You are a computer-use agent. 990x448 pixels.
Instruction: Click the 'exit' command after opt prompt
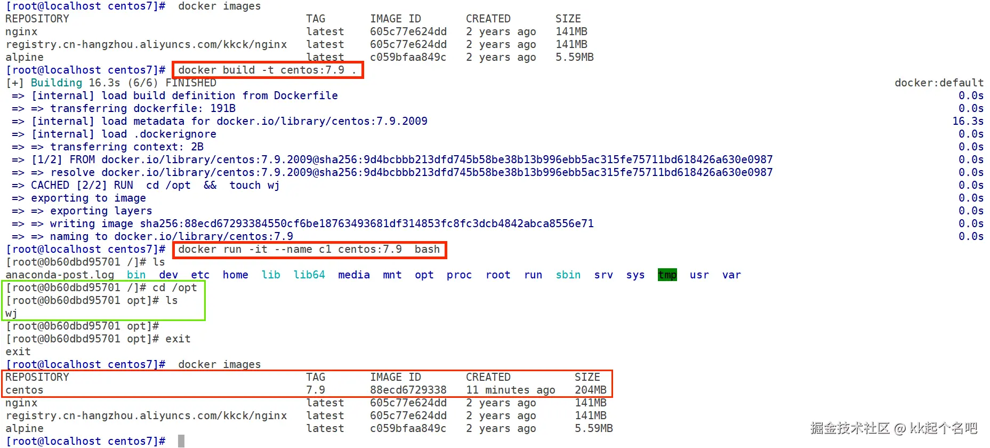click(x=178, y=339)
